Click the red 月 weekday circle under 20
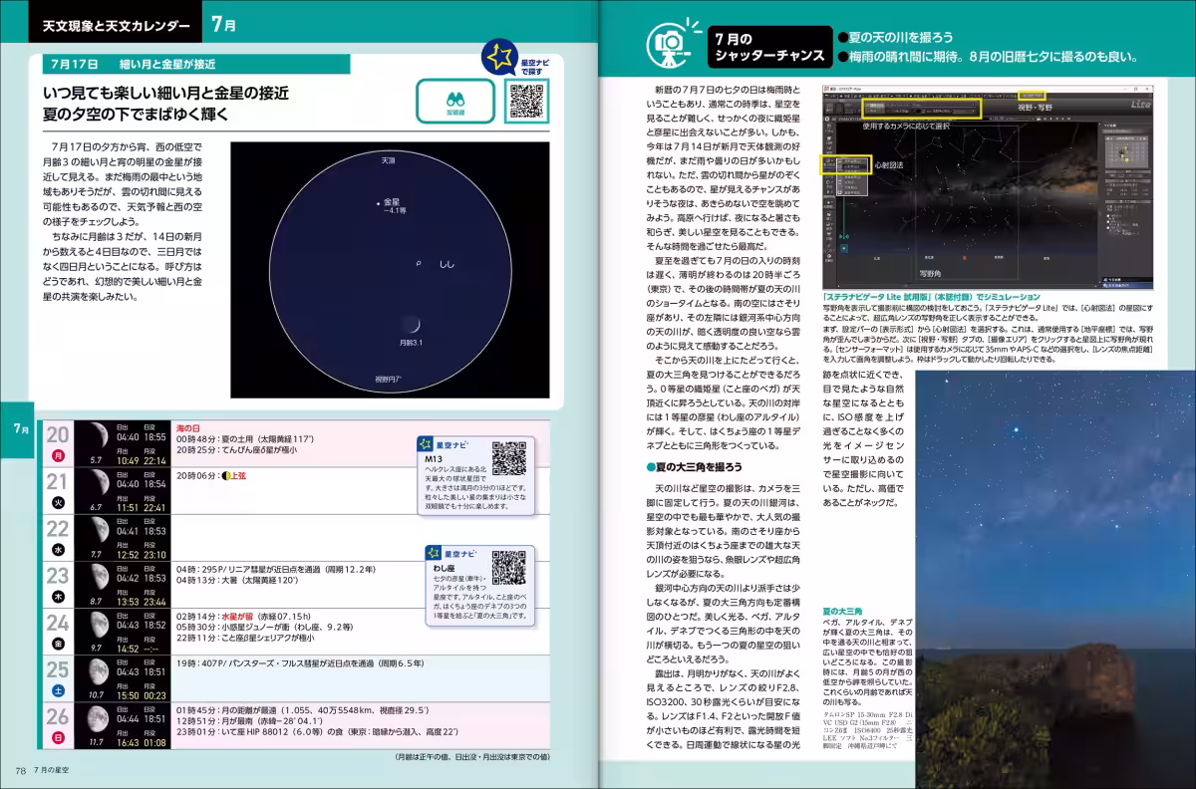The image size is (1196, 789). [58, 455]
